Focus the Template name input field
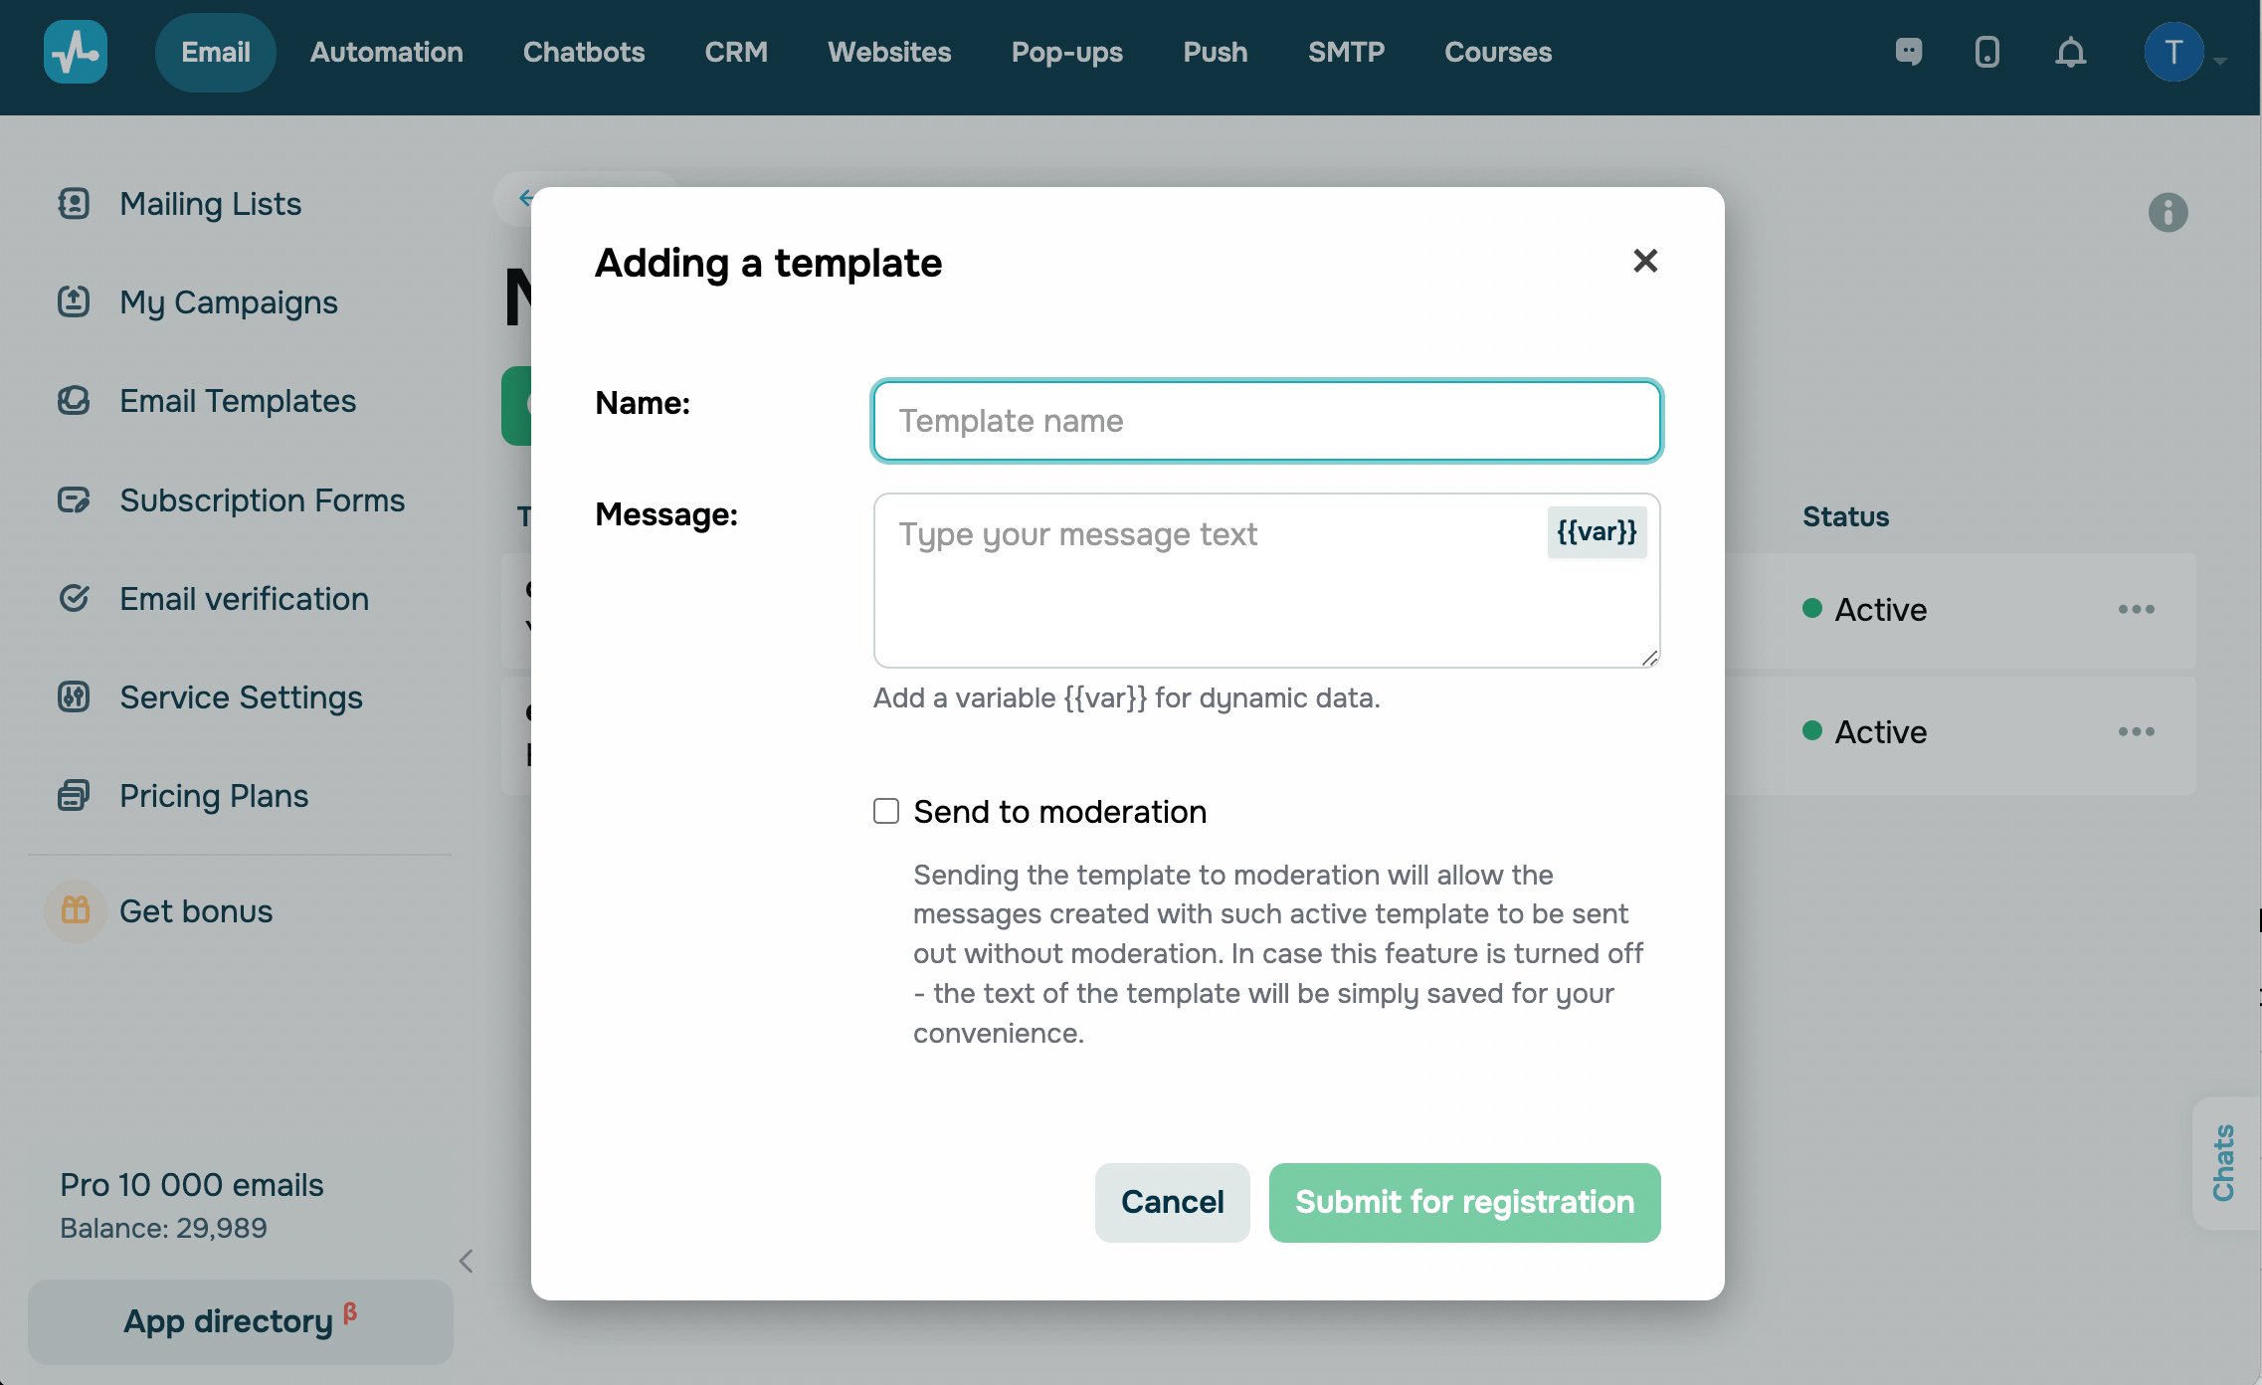Screen dimensions: 2262x1385 (1266, 421)
